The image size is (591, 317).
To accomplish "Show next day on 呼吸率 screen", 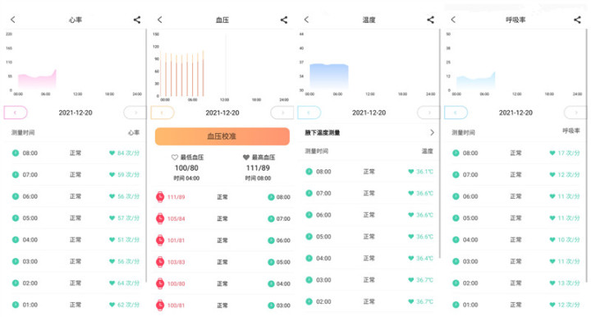I will (x=575, y=113).
